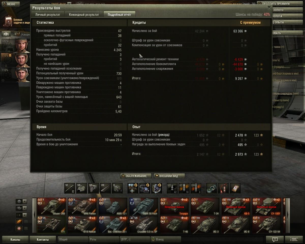Click the orange stripe filter icon
Screen dimensions: 305x244
19,222
